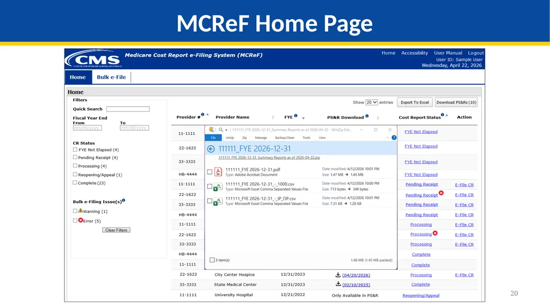Click the Fiscal Year End From date field
The height and width of the screenshot is (308, 550).
click(x=88, y=127)
